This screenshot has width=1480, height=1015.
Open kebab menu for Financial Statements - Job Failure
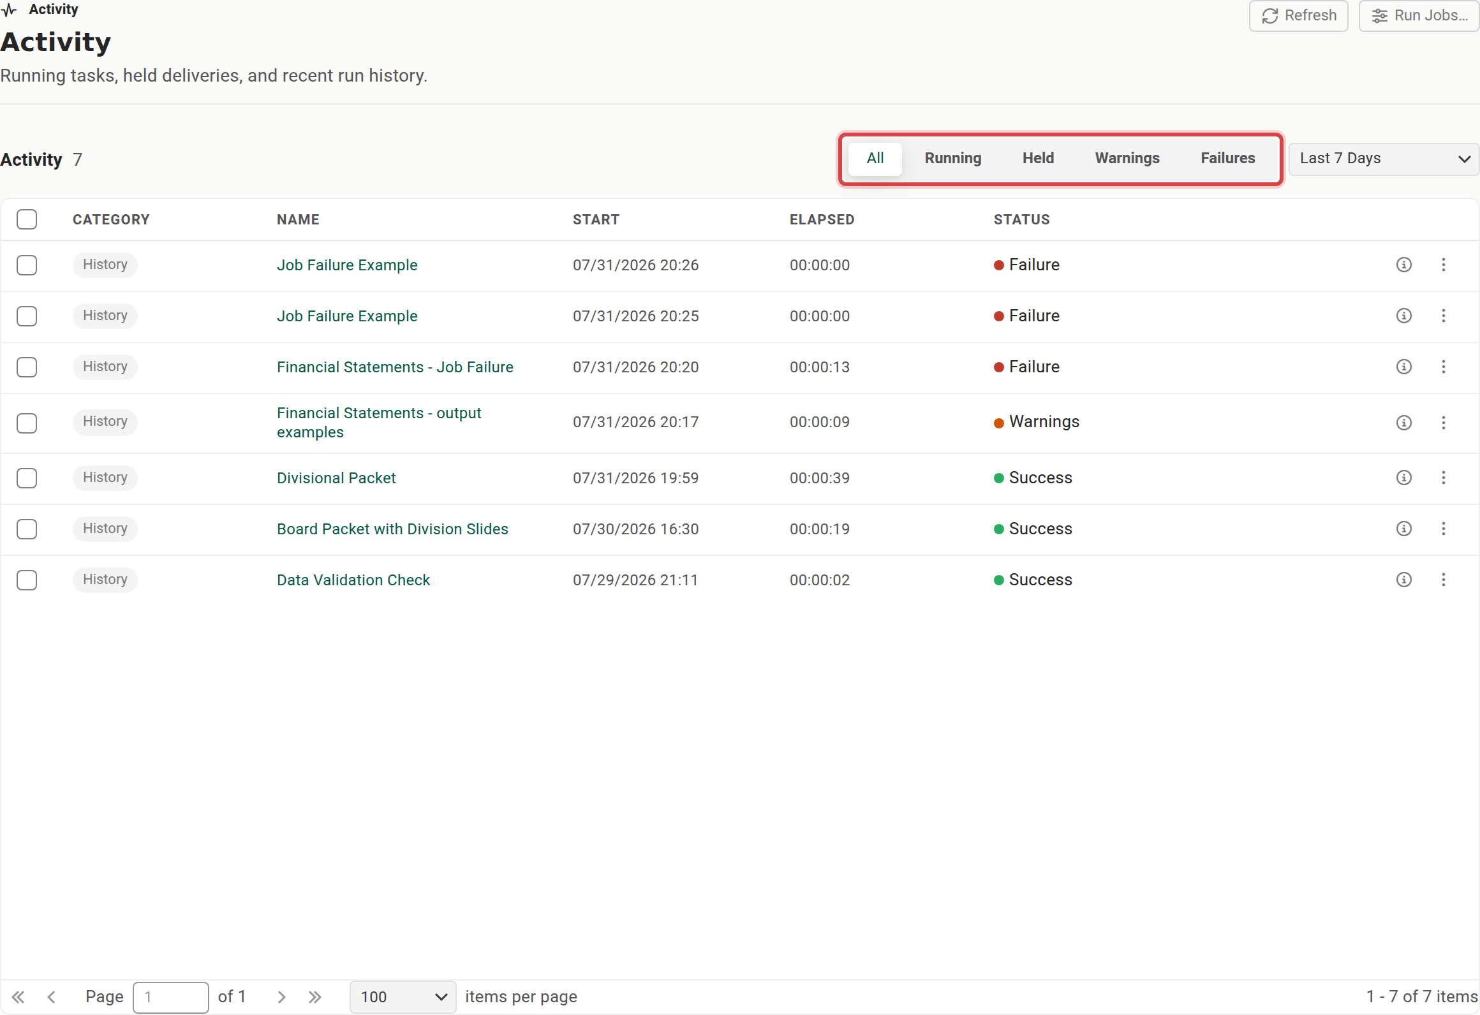click(x=1443, y=367)
